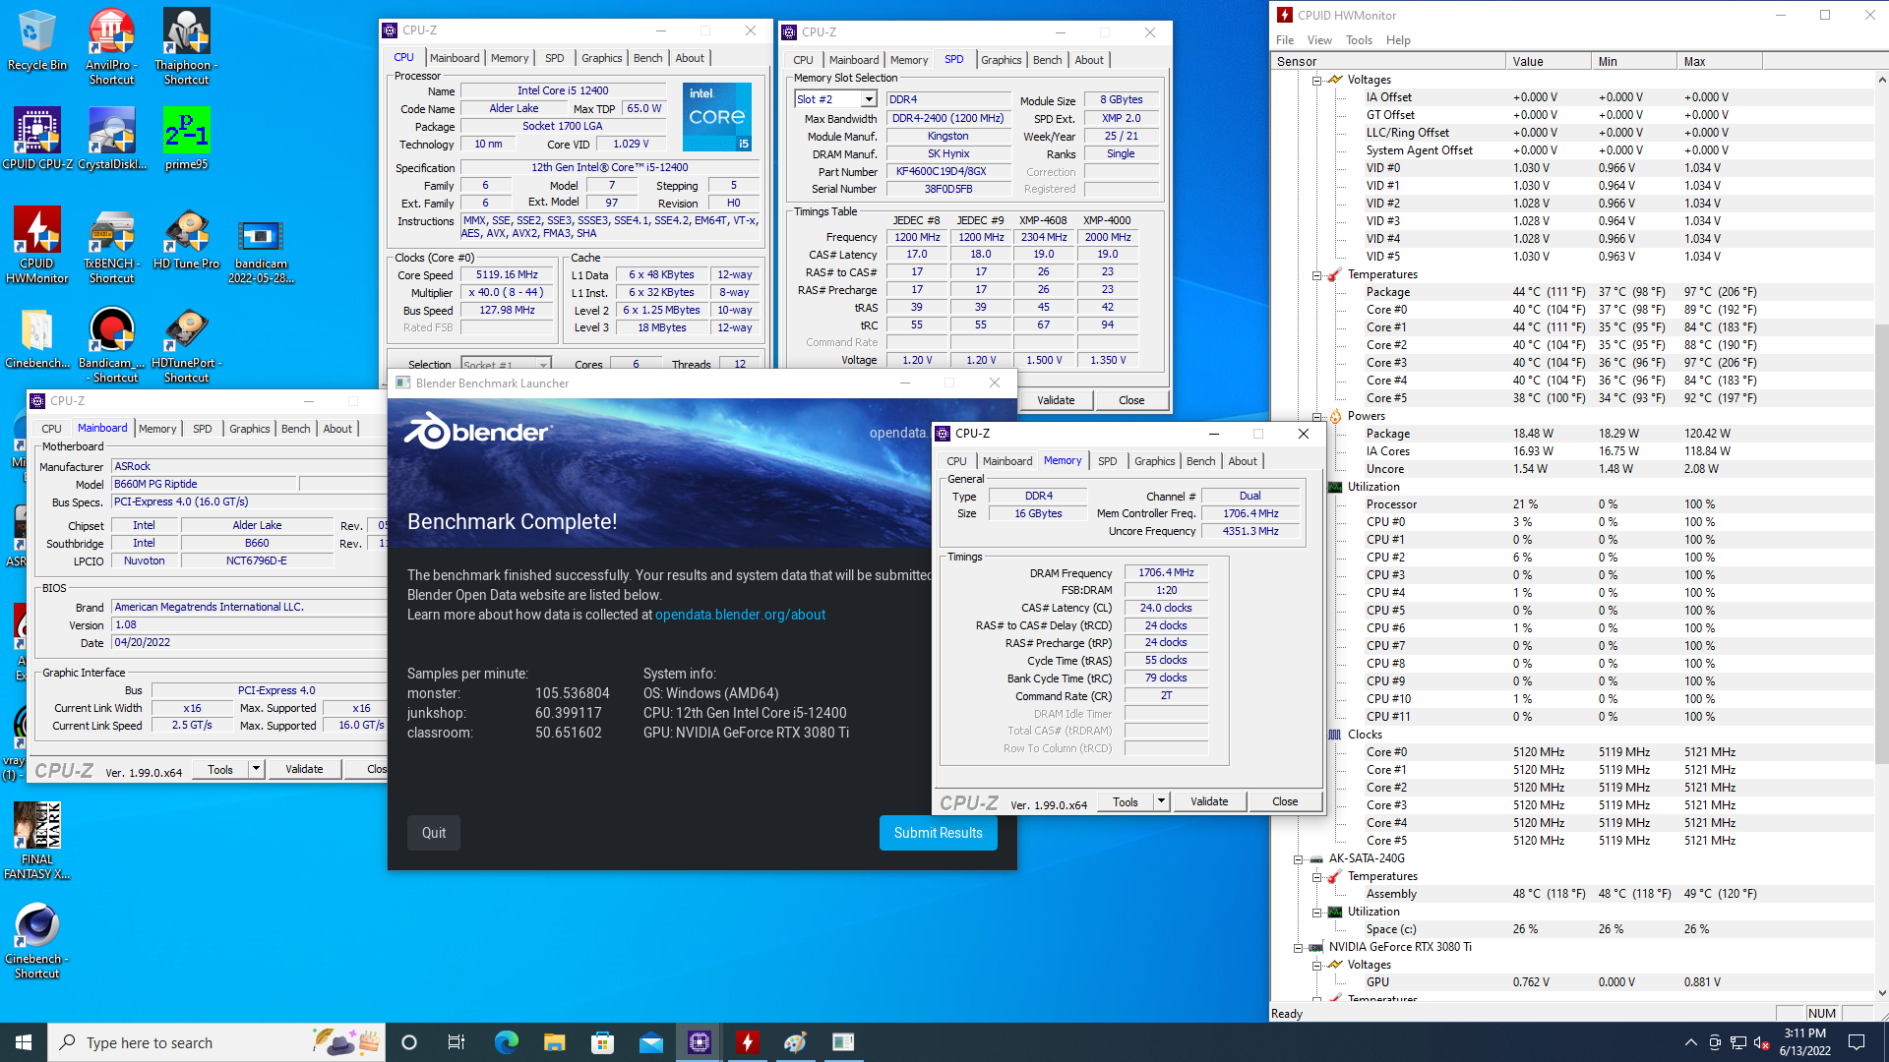Open Cortana circle icon on taskbar
1889x1062 pixels.
(x=409, y=1042)
